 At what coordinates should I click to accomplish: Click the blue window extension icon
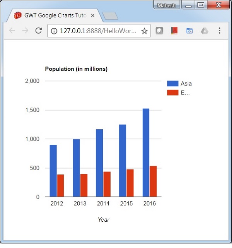189,31
